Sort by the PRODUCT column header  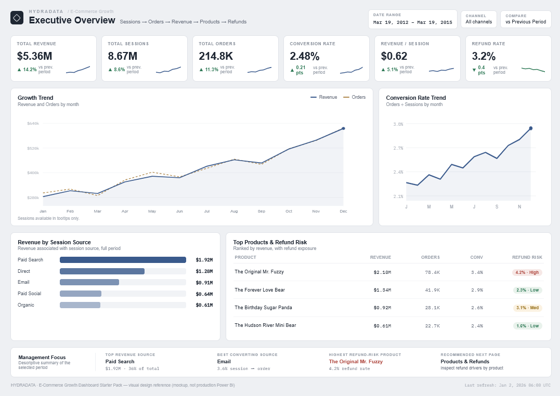[245, 257]
